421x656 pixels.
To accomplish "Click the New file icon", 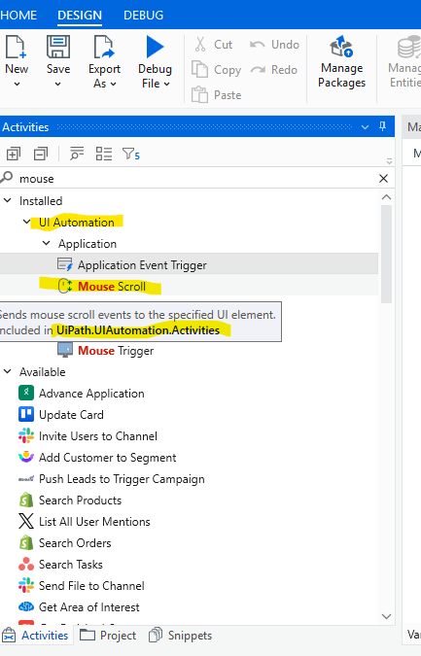I will point(16,47).
